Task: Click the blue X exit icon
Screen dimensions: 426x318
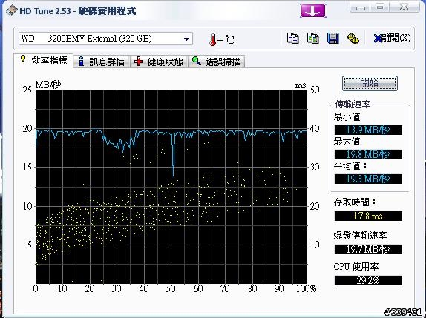Action: [378, 39]
